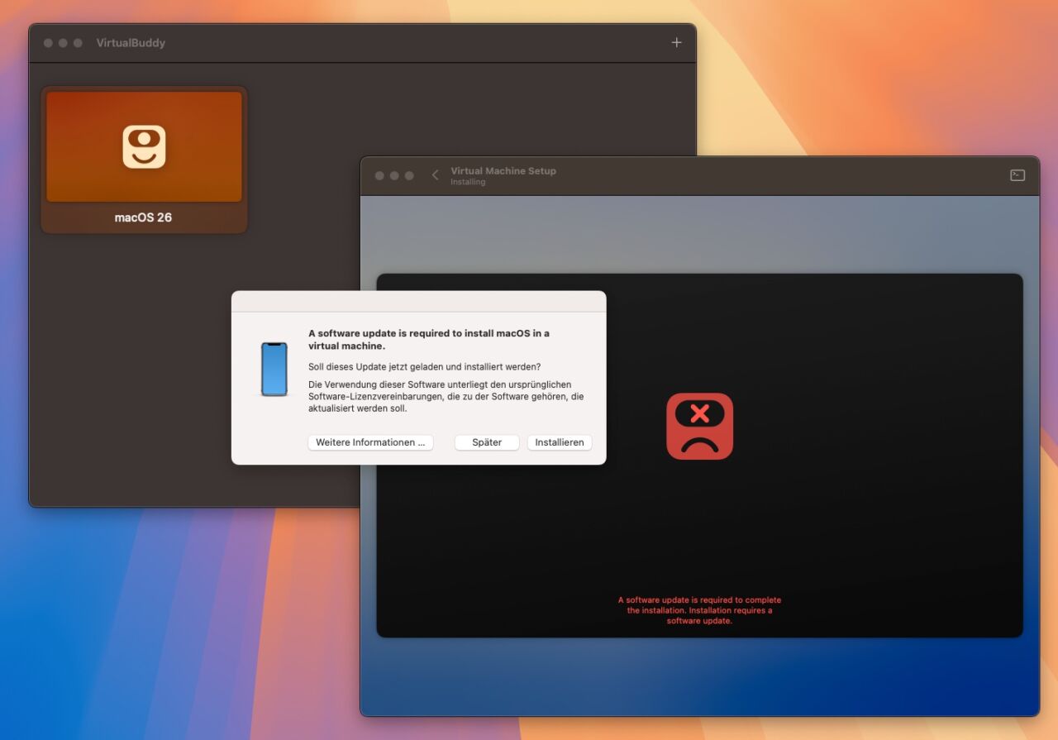Close the VirtualBuddy library window
The height and width of the screenshot is (740, 1058).
(48, 43)
